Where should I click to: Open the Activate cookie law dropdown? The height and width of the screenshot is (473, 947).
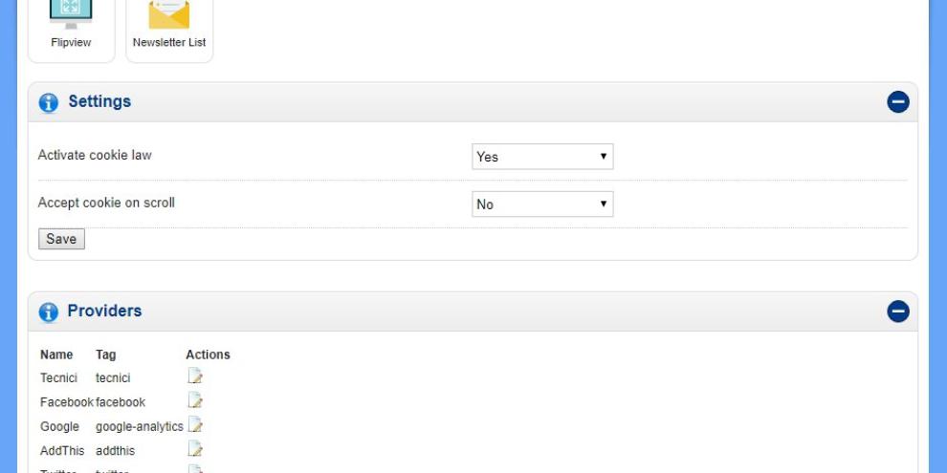(x=542, y=157)
